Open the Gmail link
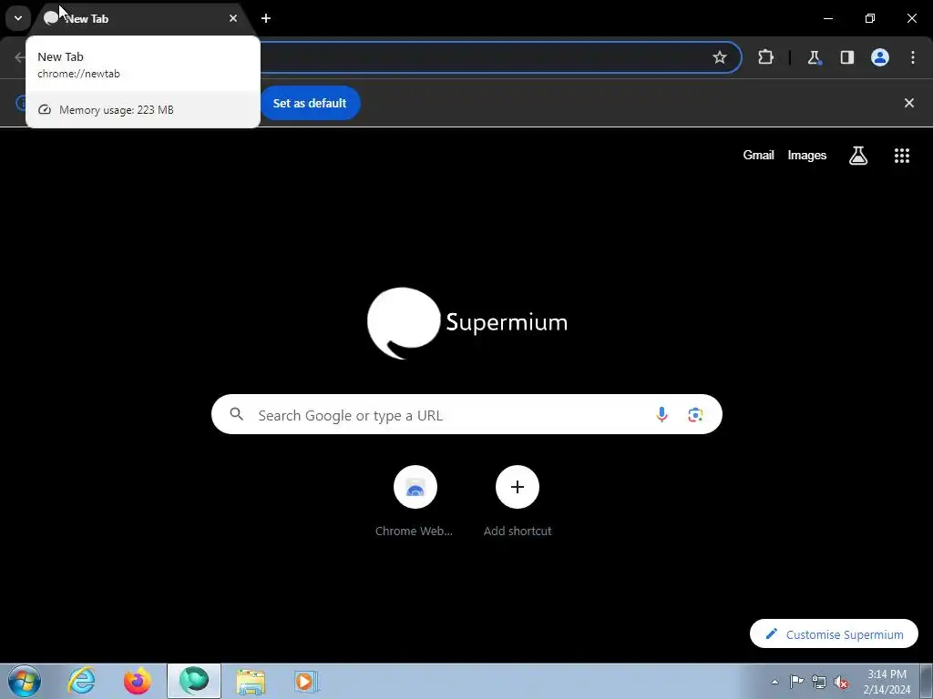933x699 pixels. tap(758, 155)
